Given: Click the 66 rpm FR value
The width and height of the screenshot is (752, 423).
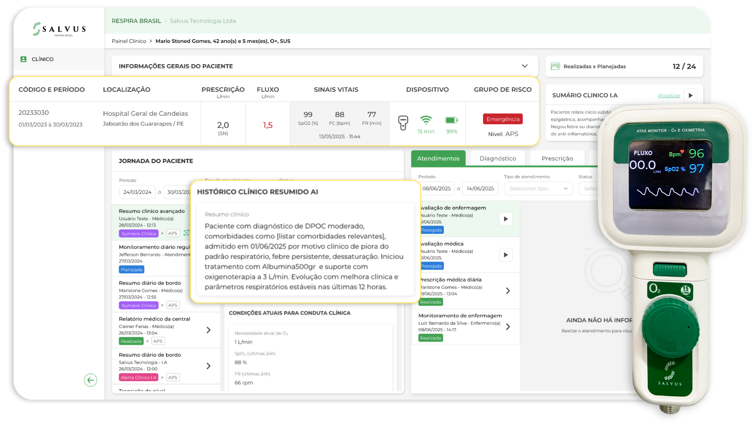Looking at the screenshot, I should [244, 383].
